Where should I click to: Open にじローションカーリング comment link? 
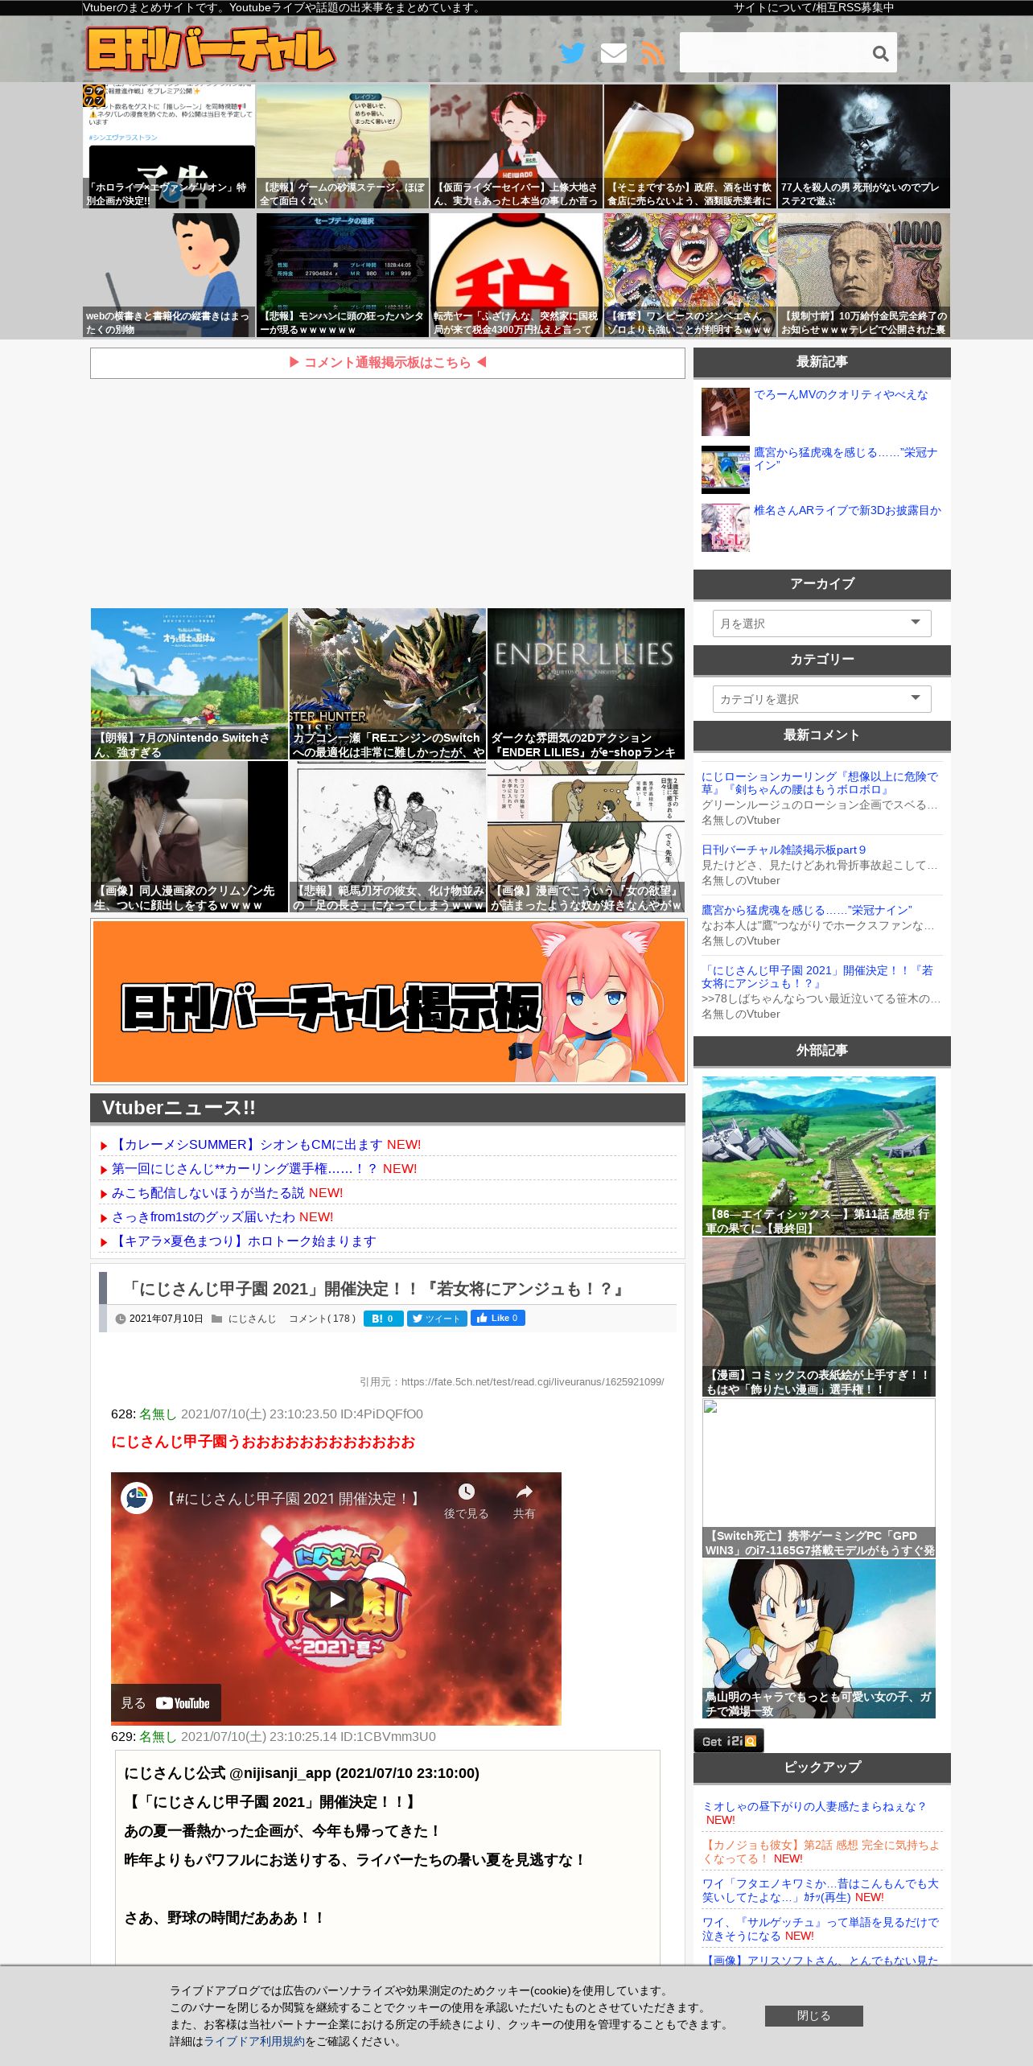click(820, 784)
